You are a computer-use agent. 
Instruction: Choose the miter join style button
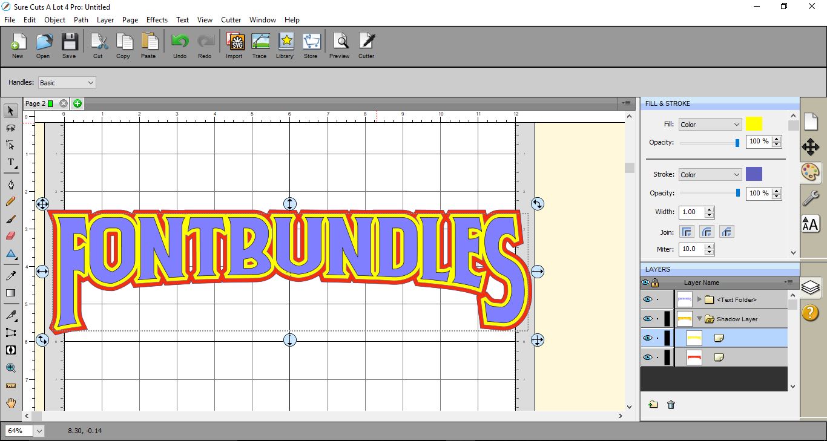pyautogui.click(x=687, y=232)
